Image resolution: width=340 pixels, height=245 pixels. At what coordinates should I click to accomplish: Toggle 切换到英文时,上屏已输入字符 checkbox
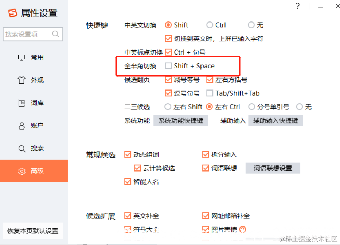[x=168, y=39]
